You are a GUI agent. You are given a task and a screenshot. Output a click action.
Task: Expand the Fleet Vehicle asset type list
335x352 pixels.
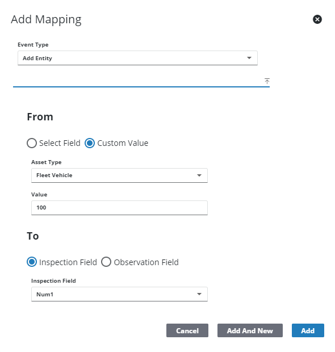click(119, 175)
